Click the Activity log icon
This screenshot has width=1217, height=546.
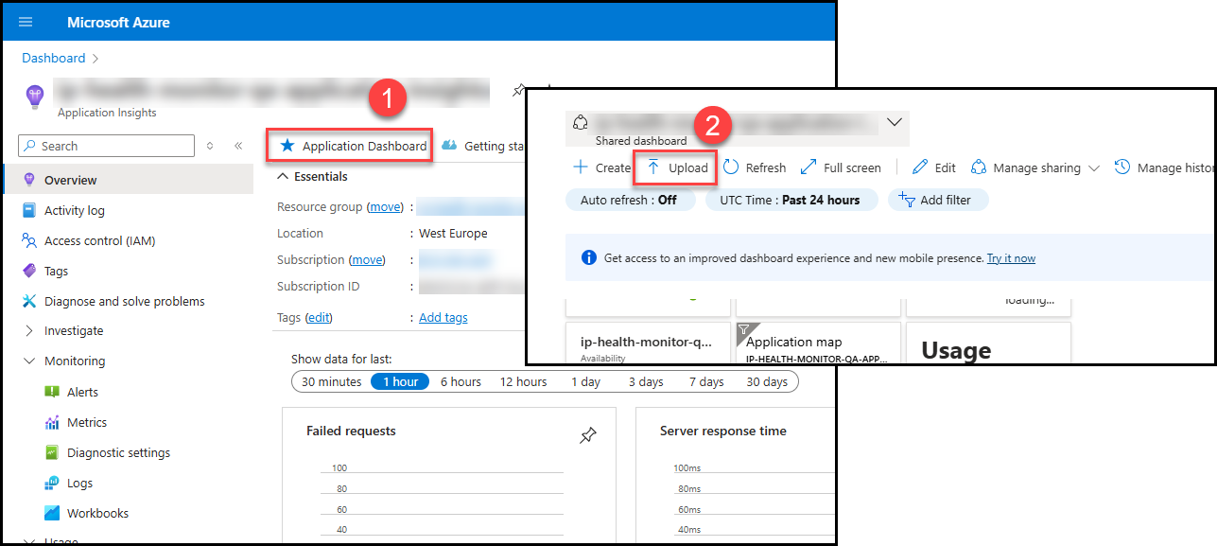coord(28,210)
